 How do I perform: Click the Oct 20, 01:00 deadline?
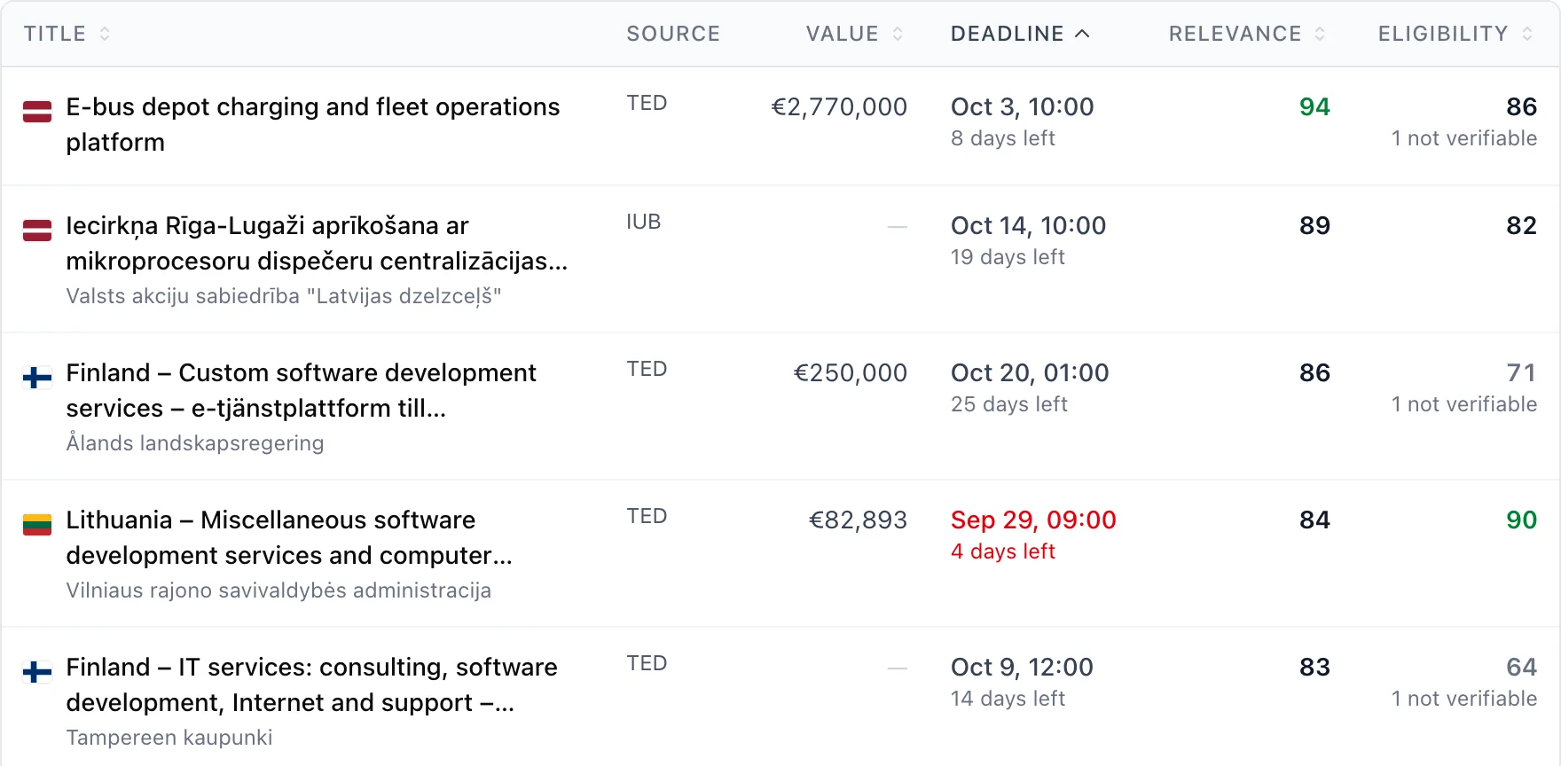[1030, 373]
